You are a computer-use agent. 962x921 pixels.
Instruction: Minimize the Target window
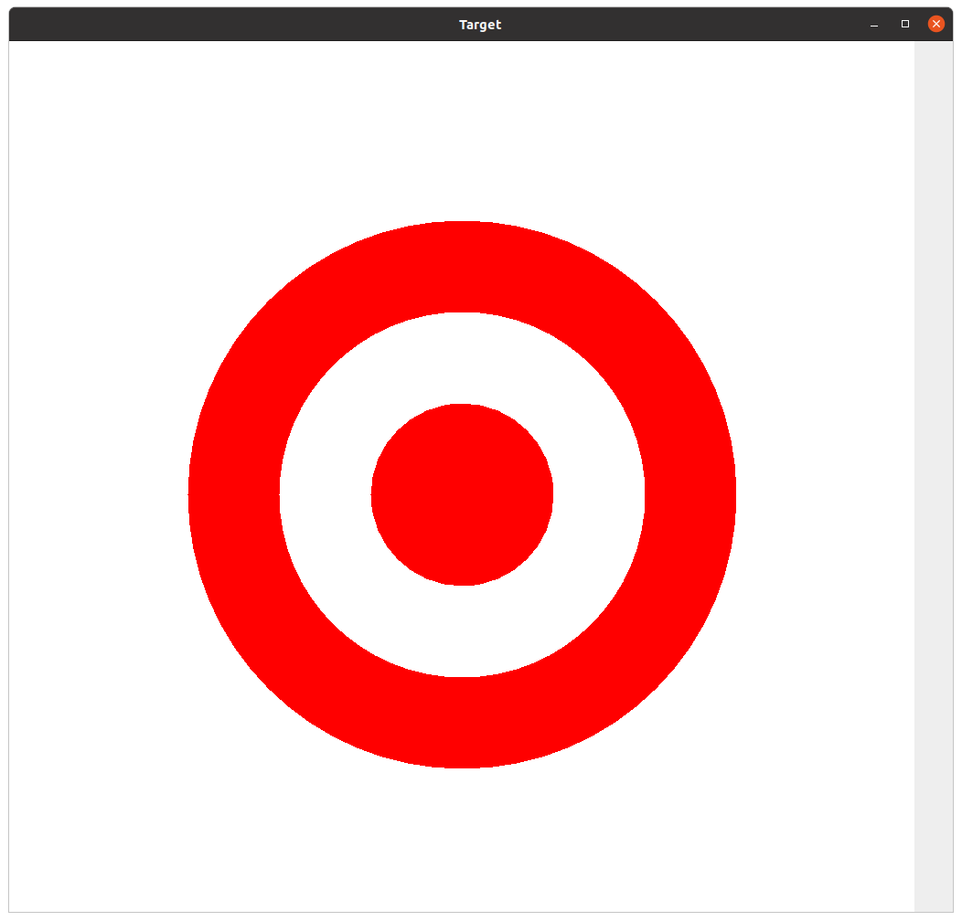point(874,25)
